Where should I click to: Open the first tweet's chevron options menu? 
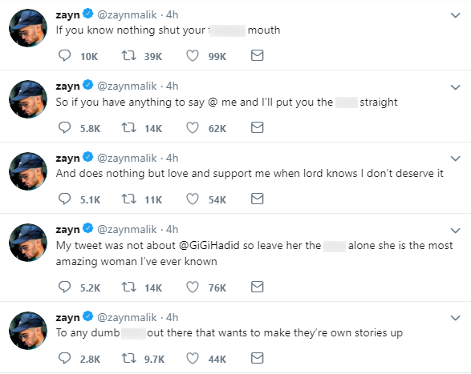coord(456,15)
